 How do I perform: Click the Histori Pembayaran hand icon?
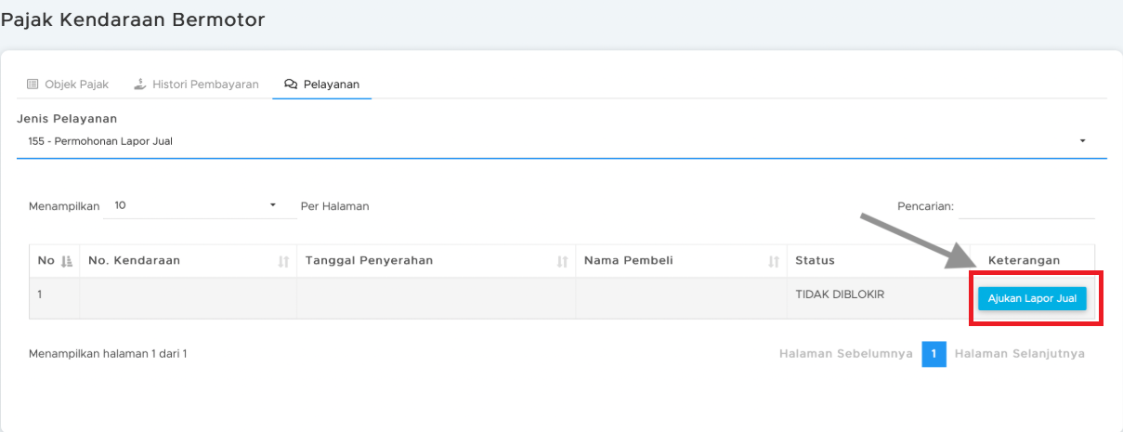coord(140,85)
